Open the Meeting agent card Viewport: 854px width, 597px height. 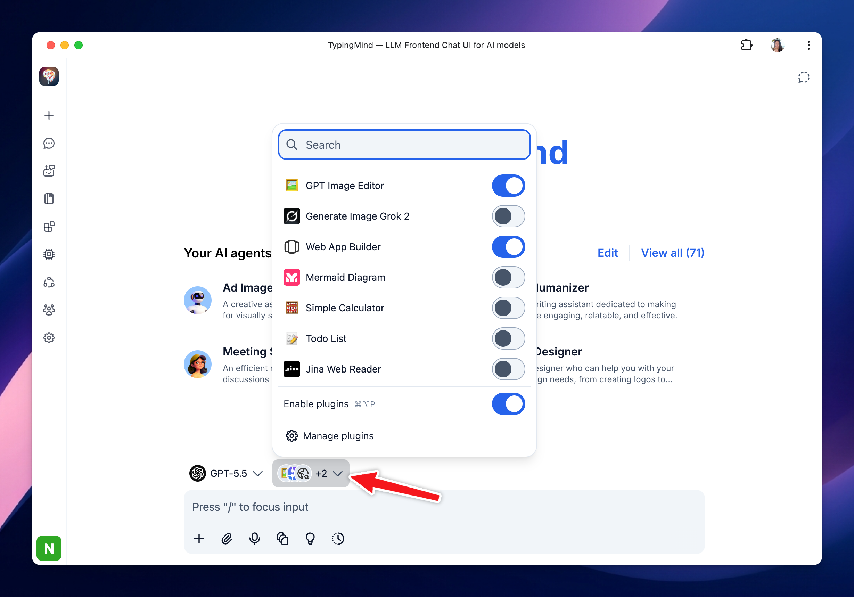tap(228, 365)
